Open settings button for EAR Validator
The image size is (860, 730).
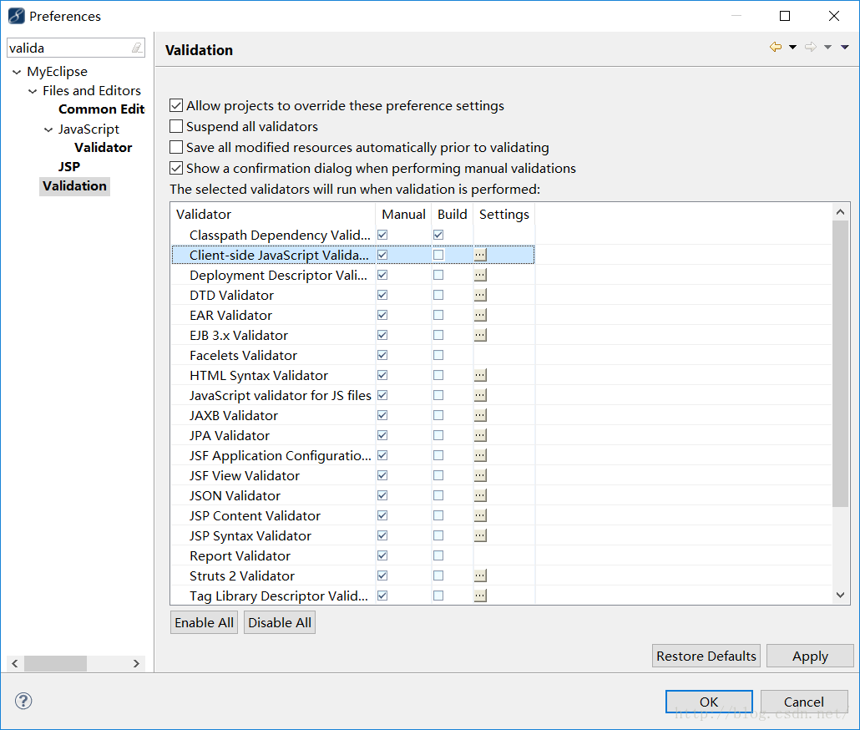480,315
